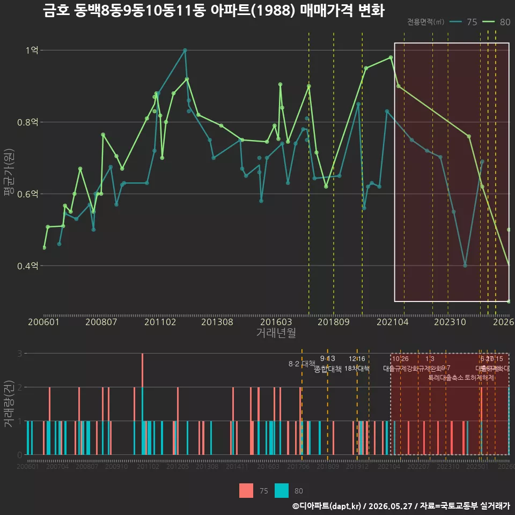The image size is (515, 515).
Task: Click the '9·13 종합대책' policy annotation
Action: point(327,364)
